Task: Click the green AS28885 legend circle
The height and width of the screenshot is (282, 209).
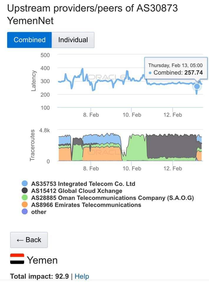Action: pos(25,198)
